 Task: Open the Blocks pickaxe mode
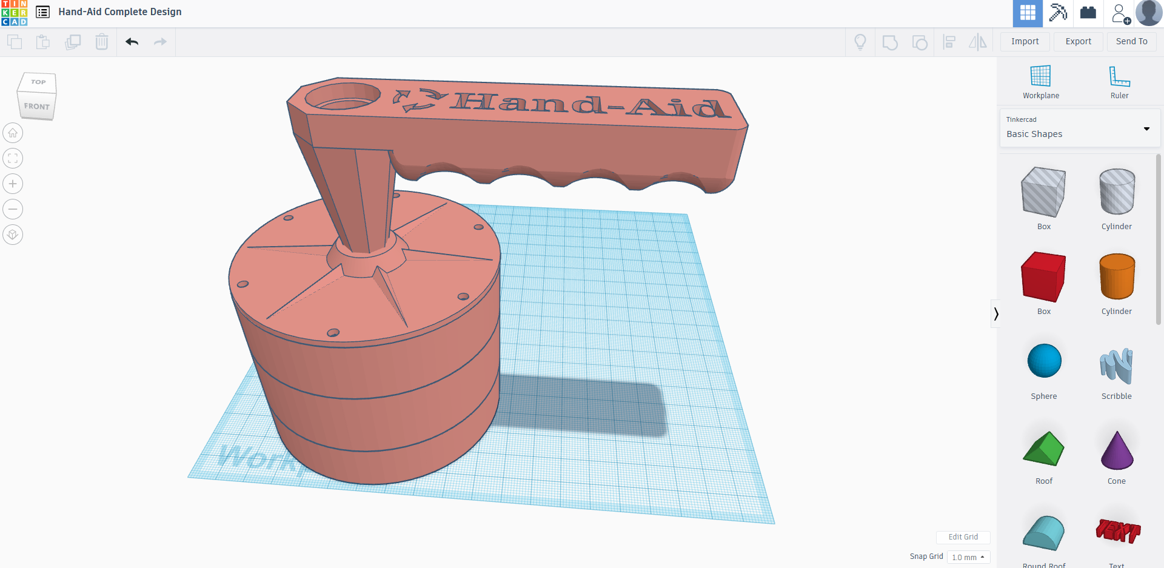click(1058, 13)
